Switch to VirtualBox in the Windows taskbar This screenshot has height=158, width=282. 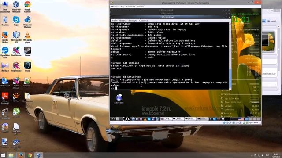click(38, 155)
